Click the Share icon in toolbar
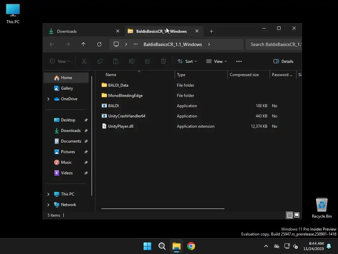The height and width of the screenshot is (254, 338). coord(148,61)
